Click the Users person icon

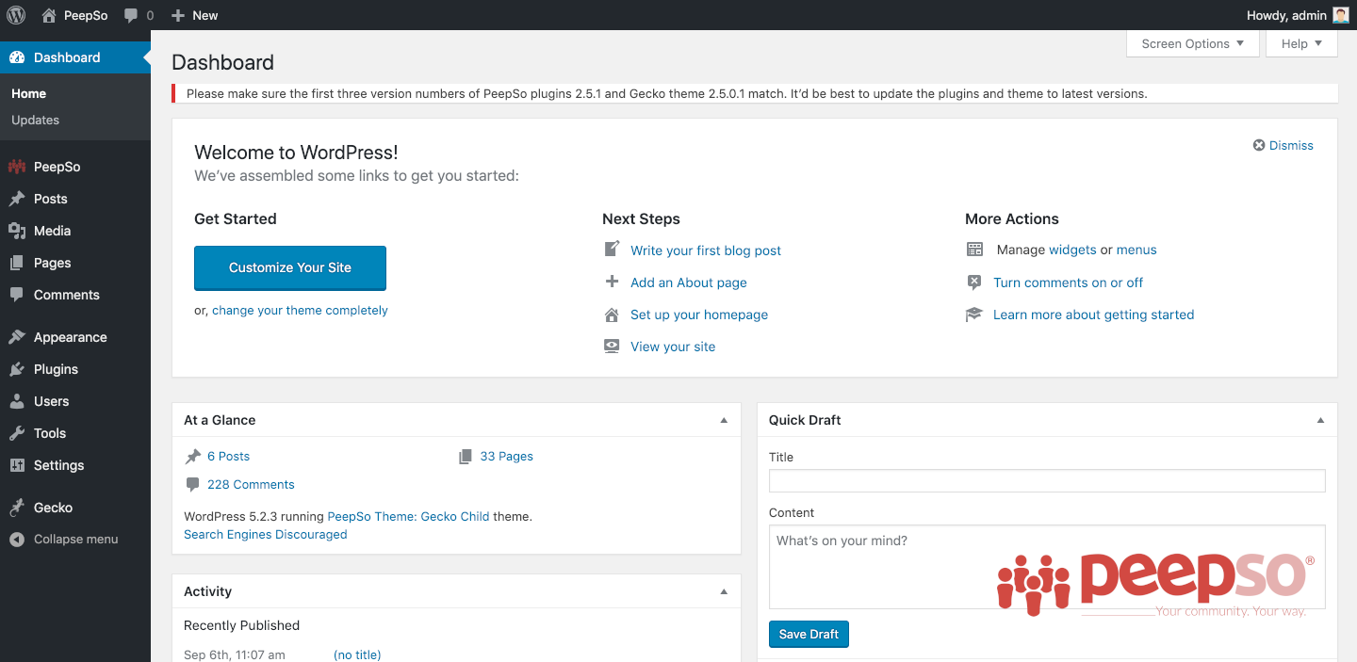click(17, 401)
